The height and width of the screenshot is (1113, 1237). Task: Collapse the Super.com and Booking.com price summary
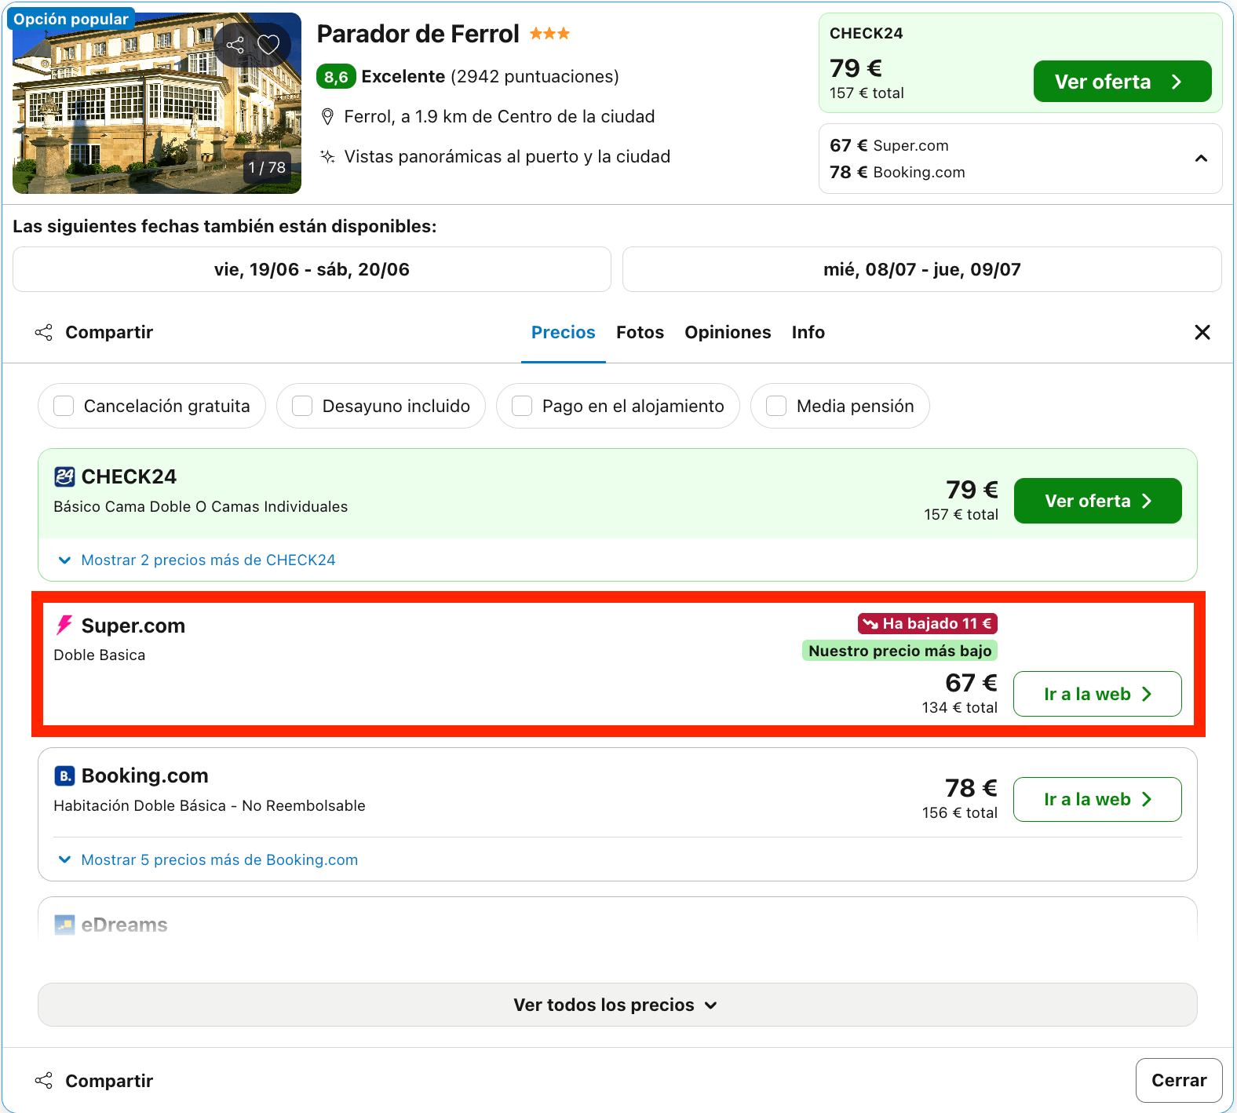point(1201,159)
